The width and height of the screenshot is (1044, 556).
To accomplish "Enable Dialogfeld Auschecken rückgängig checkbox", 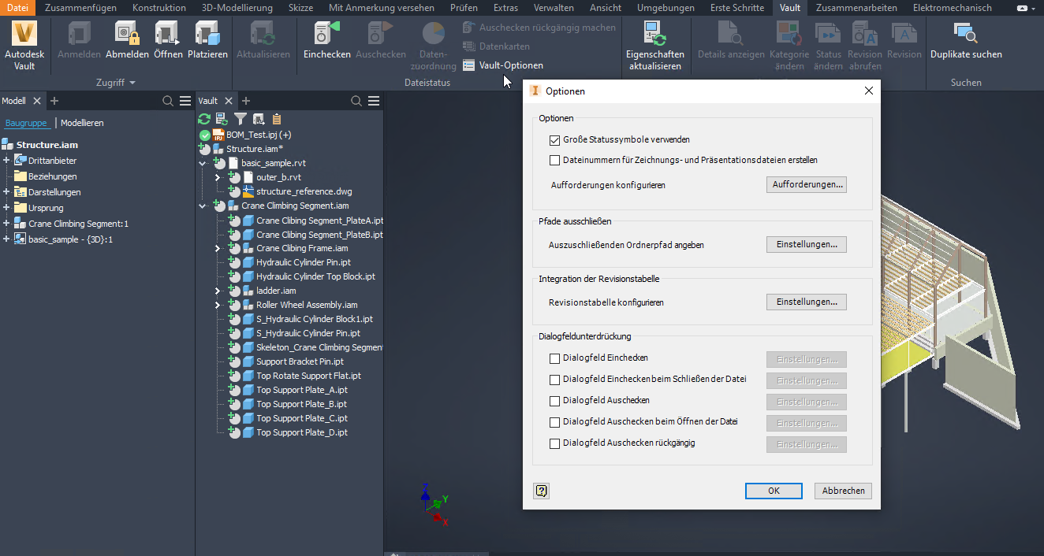I will [x=555, y=443].
